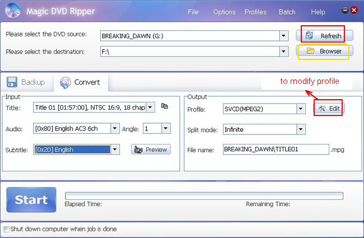Close the window using the red X button

[x=354, y=10]
